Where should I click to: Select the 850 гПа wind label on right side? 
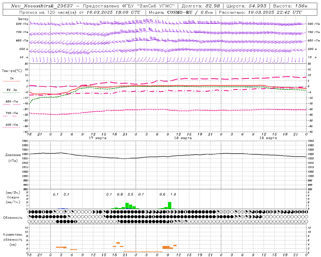click(x=314, y=40)
